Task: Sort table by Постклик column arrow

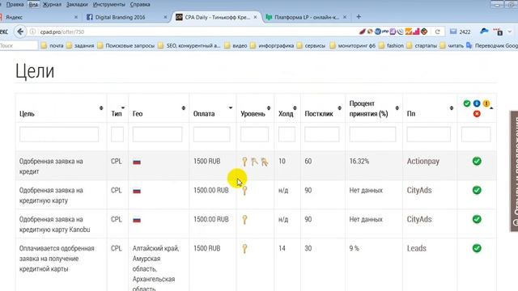Action: (x=339, y=108)
